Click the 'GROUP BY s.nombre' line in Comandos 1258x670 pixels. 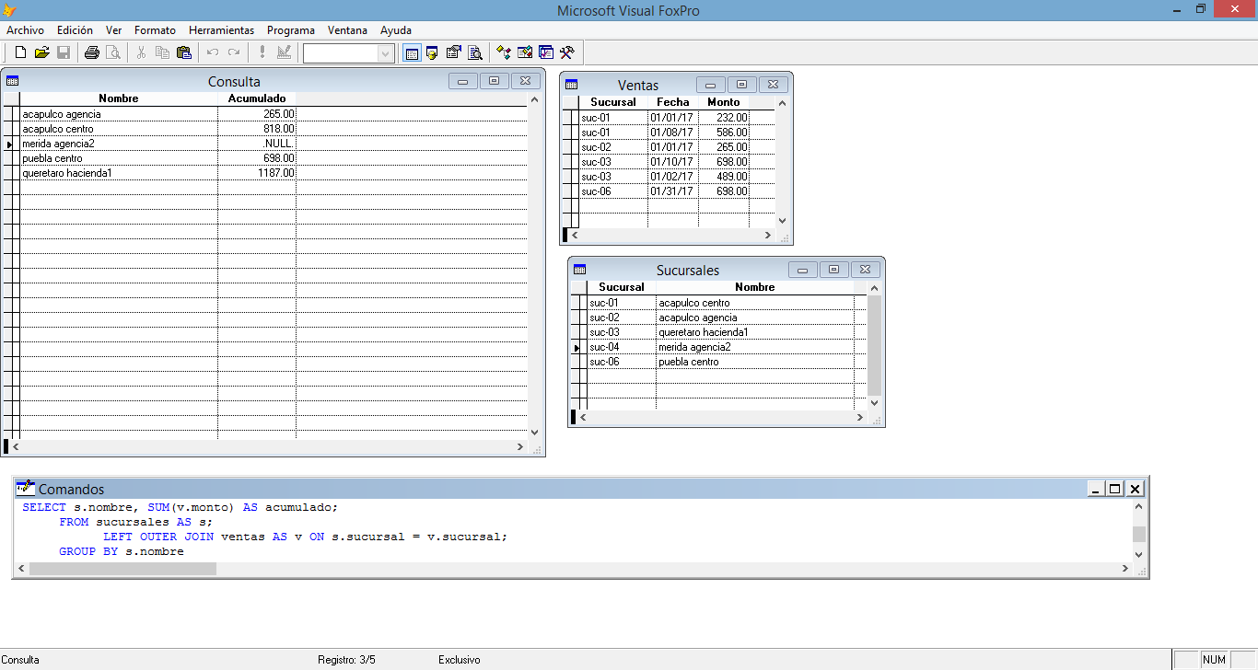(x=122, y=551)
